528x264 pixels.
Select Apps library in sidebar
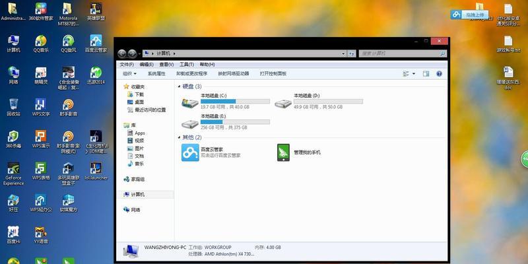click(x=136, y=133)
